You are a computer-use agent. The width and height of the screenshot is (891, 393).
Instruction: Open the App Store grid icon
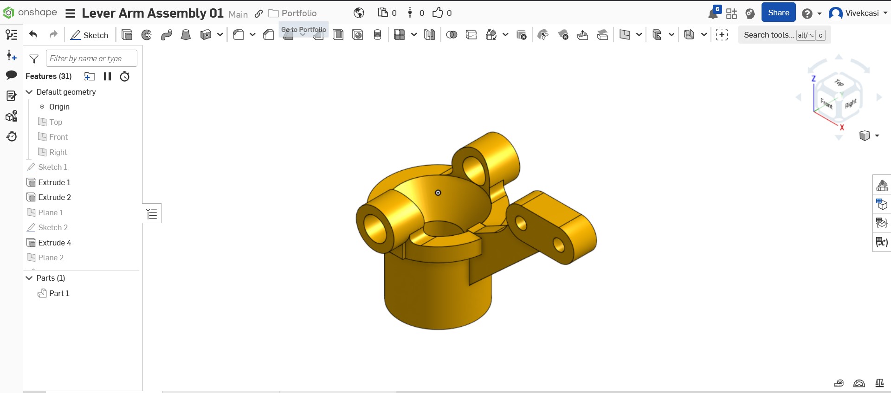click(732, 13)
